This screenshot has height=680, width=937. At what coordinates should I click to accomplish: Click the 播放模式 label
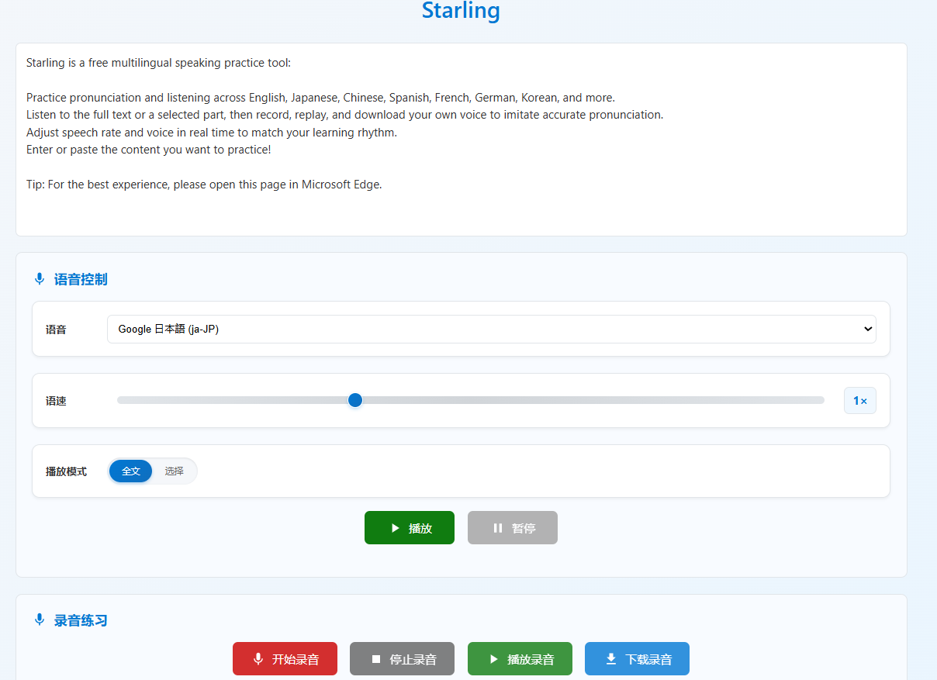[66, 471]
